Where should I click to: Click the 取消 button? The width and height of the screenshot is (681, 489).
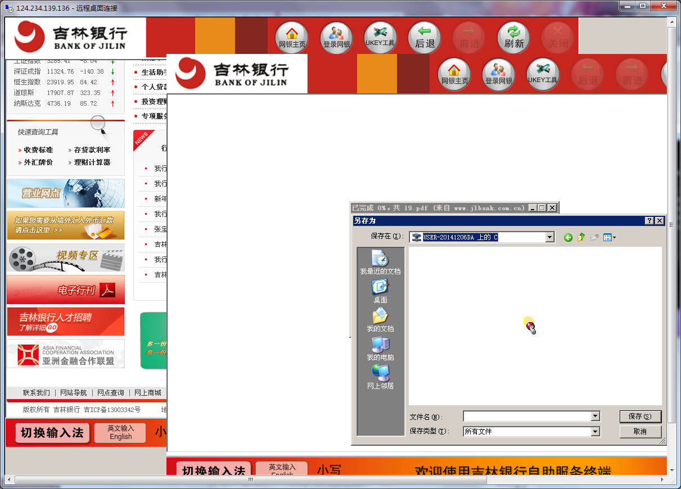pyautogui.click(x=641, y=432)
